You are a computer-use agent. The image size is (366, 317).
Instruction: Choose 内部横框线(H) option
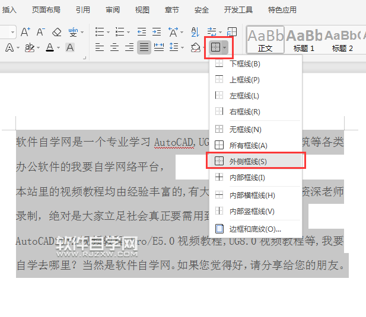coord(256,195)
